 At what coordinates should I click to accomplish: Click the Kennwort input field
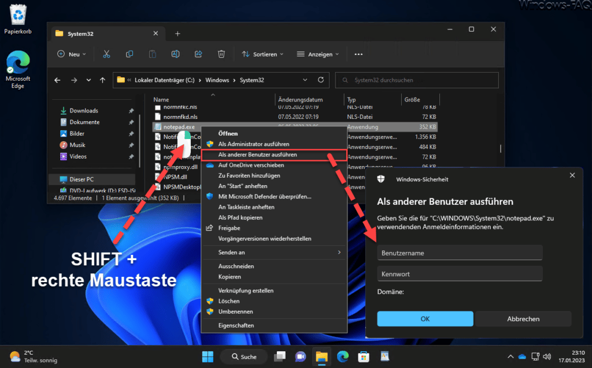click(460, 274)
